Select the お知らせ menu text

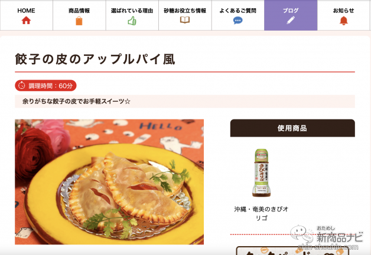pos(344,11)
